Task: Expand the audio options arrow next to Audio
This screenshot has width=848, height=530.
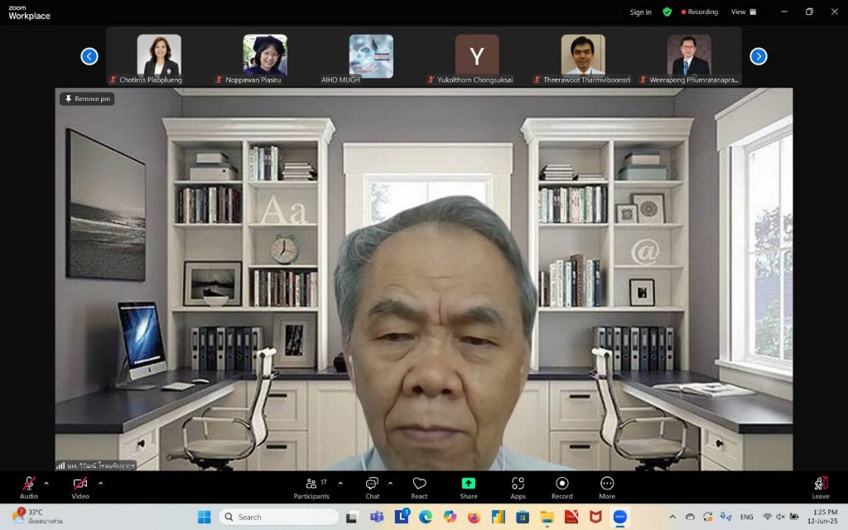Action: pos(46,484)
